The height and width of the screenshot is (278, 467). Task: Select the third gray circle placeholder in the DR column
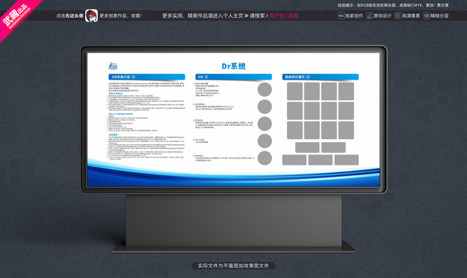pyautogui.click(x=264, y=124)
